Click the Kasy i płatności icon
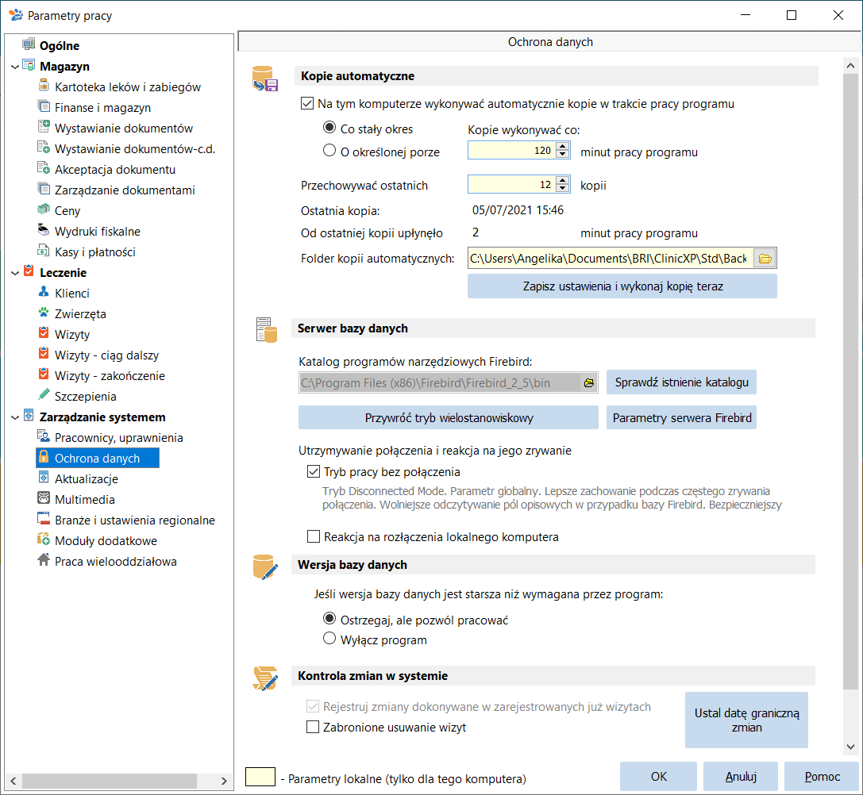This screenshot has width=863, height=795. 44,251
